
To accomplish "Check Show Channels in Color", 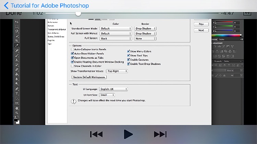I will pyautogui.click(x=72, y=66).
